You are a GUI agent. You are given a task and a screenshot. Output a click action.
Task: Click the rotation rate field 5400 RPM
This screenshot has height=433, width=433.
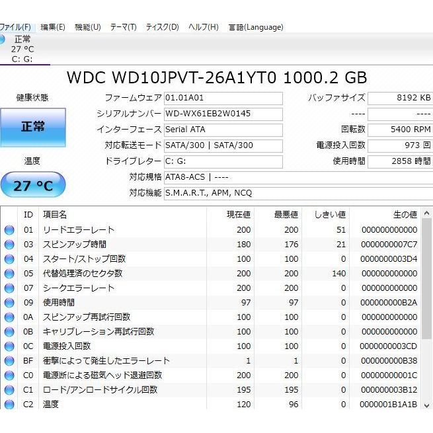400,130
